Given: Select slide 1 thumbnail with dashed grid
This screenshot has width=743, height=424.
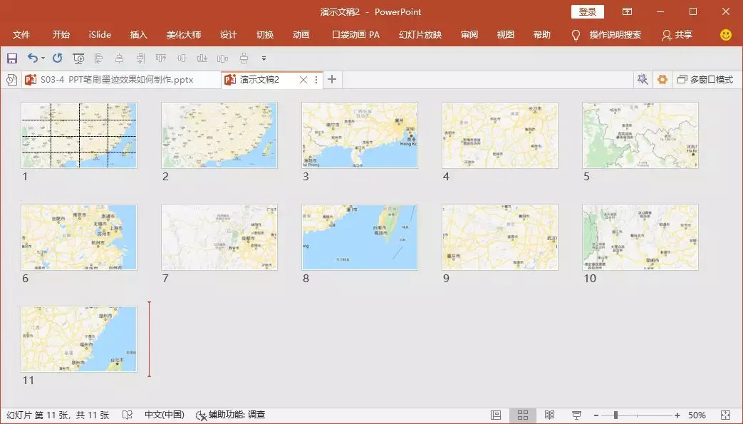Looking at the screenshot, I should click(79, 135).
